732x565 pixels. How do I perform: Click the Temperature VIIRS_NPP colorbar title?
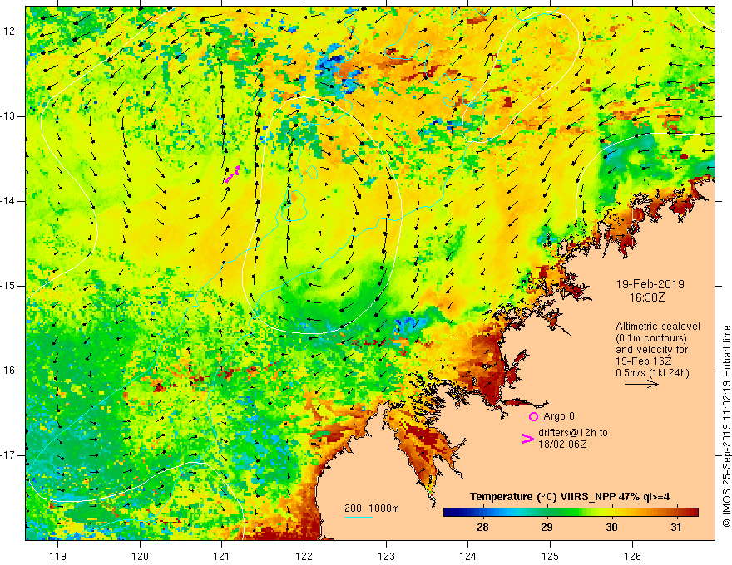(x=570, y=497)
